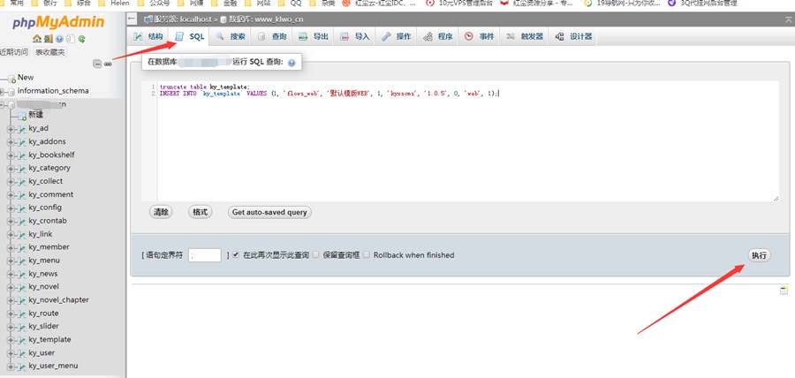Open the 结构 structure tab
795x378 pixels.
(148, 36)
